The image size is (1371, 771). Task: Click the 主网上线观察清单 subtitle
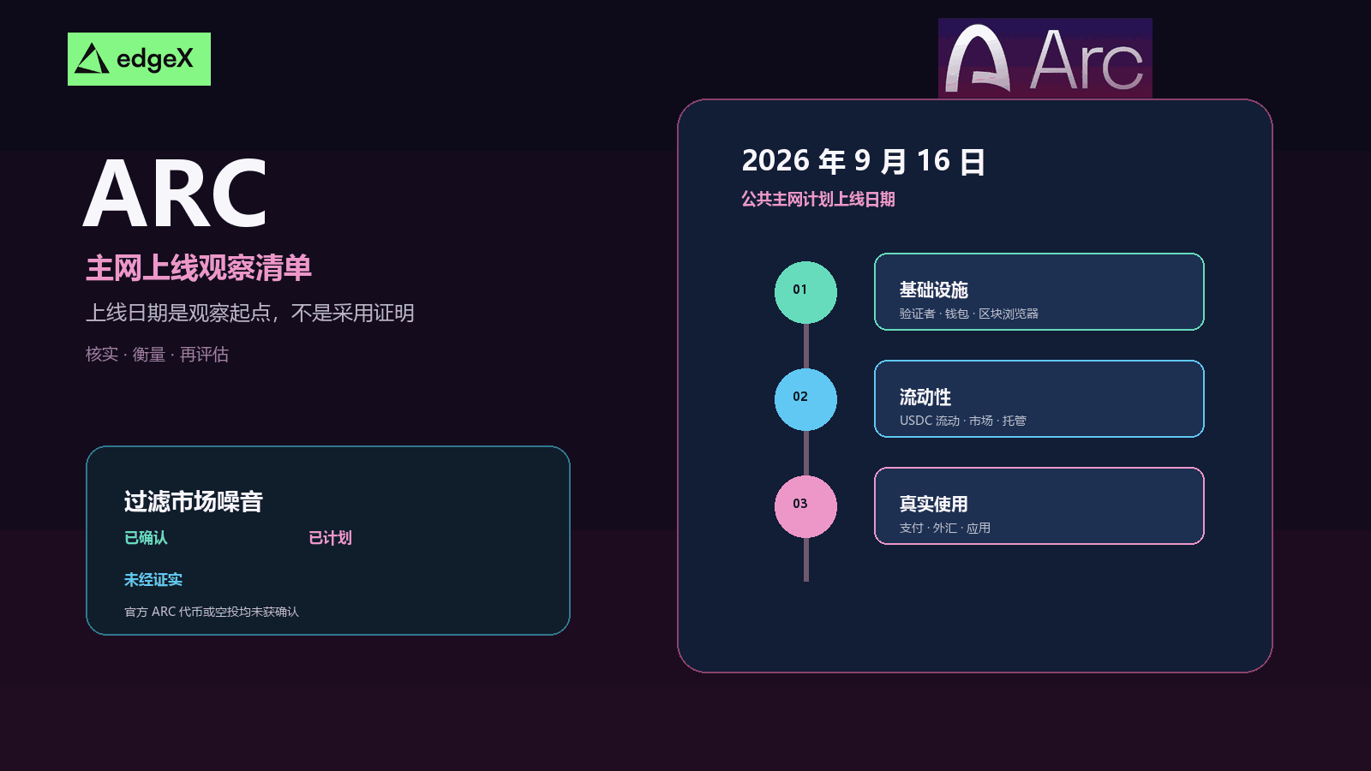pyautogui.click(x=199, y=268)
